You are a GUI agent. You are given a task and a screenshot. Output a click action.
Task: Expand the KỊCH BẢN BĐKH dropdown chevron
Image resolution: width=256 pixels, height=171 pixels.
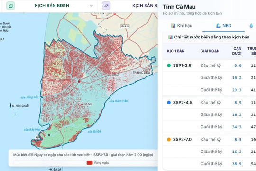pos(91,6)
